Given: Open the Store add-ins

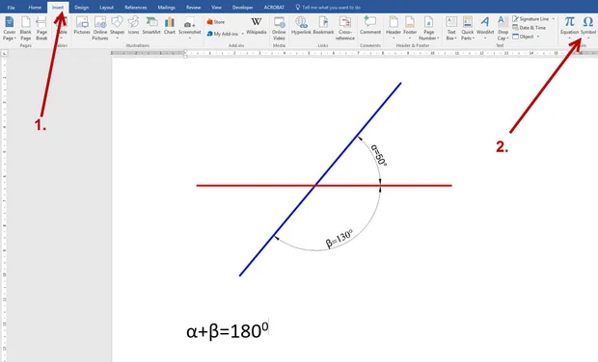Looking at the screenshot, I should 216,22.
